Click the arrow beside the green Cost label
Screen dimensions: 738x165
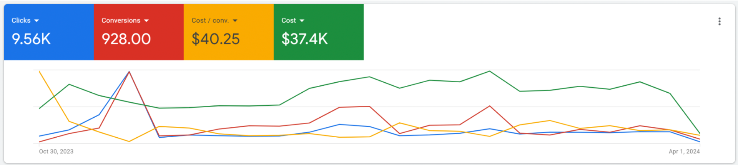[302, 21]
